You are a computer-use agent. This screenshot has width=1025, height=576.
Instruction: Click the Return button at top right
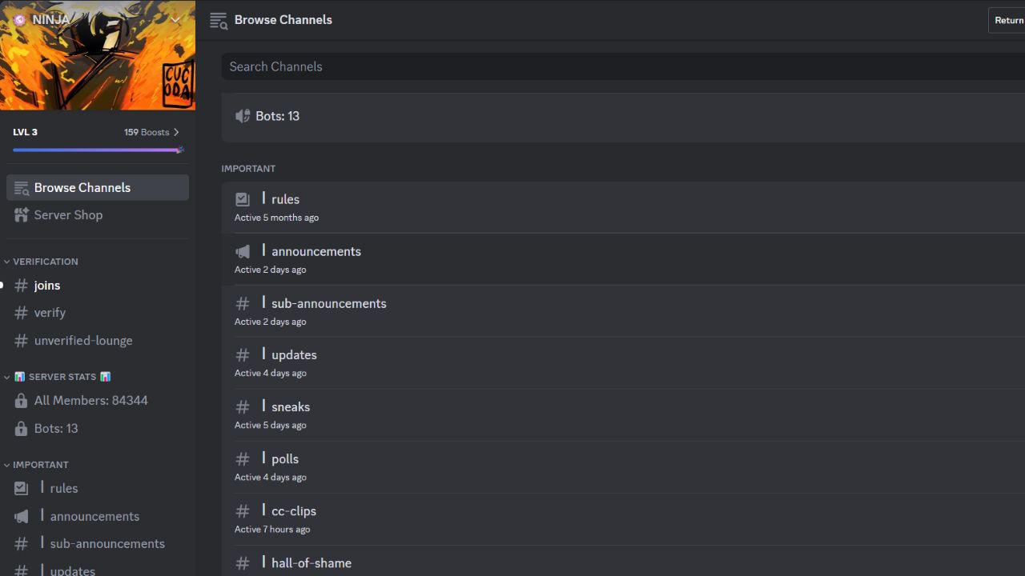pos(1007,19)
